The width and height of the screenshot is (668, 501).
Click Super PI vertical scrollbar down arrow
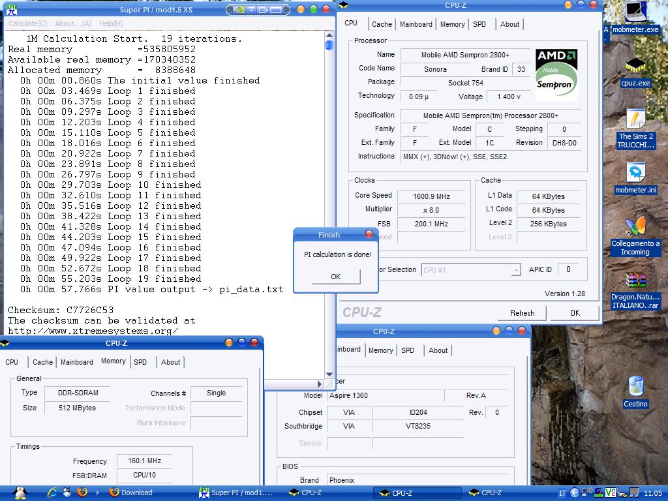[329, 374]
